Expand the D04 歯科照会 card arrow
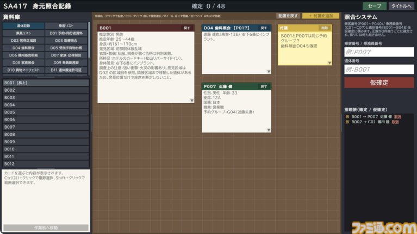The height and width of the screenshot is (234, 417). [x=269, y=72]
